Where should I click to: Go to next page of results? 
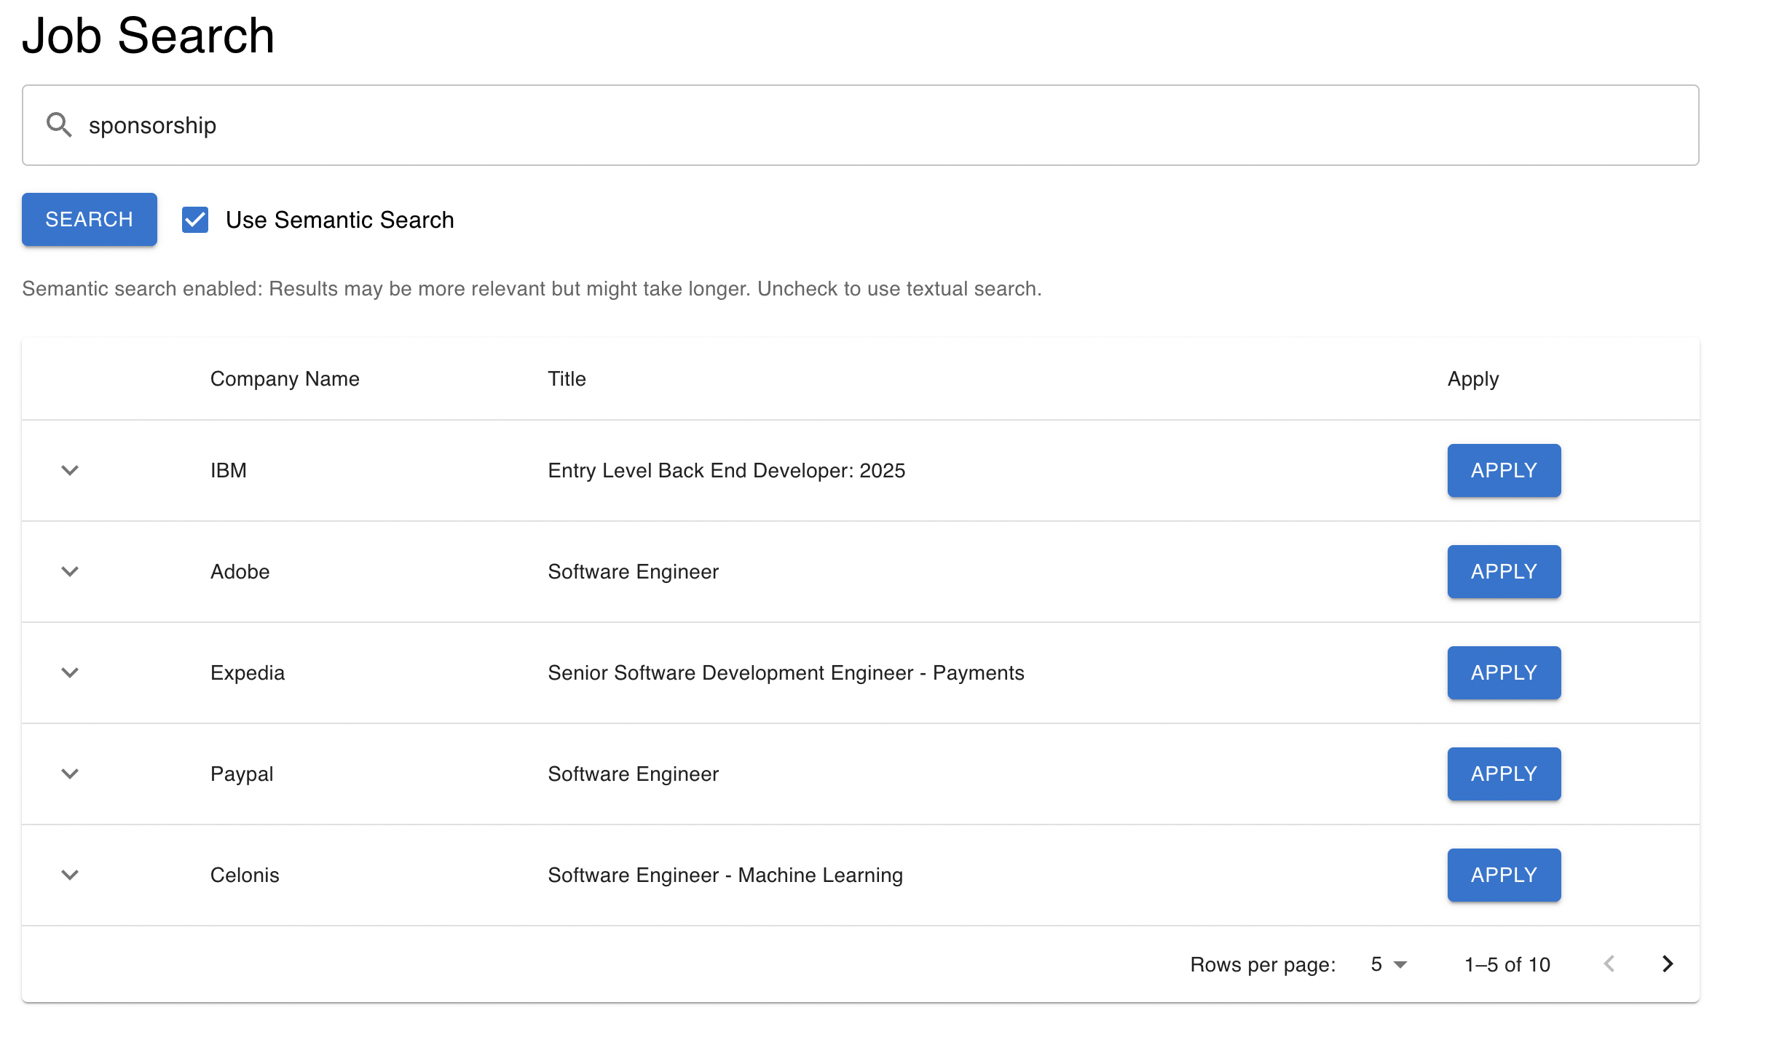point(1668,964)
